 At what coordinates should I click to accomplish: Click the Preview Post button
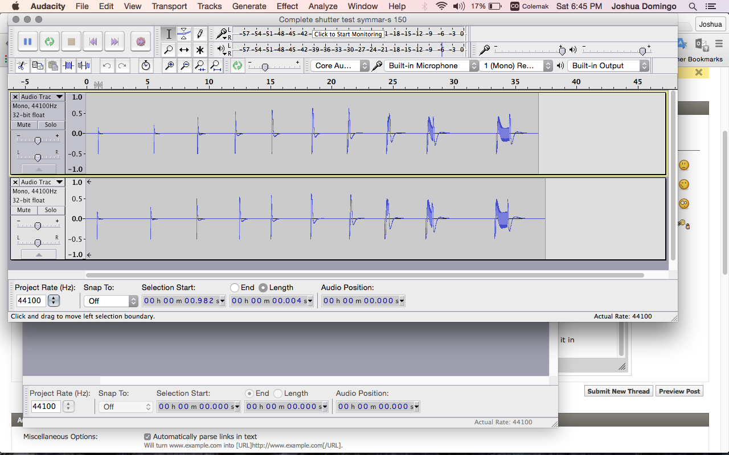tap(679, 391)
